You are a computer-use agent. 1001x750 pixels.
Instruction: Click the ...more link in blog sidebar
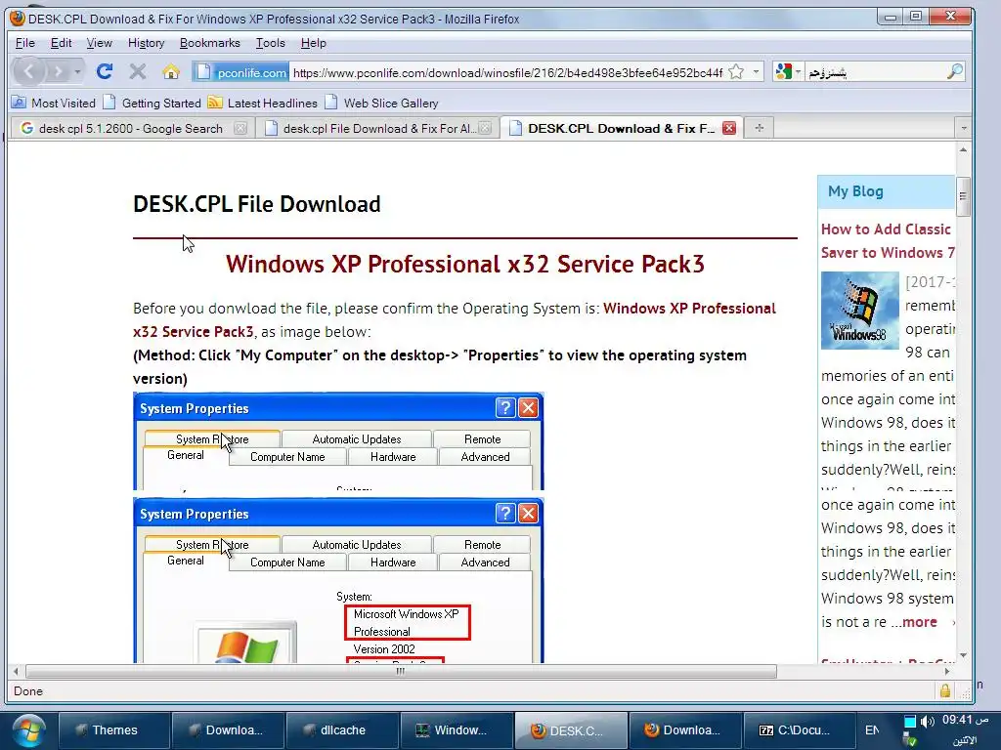point(914,622)
